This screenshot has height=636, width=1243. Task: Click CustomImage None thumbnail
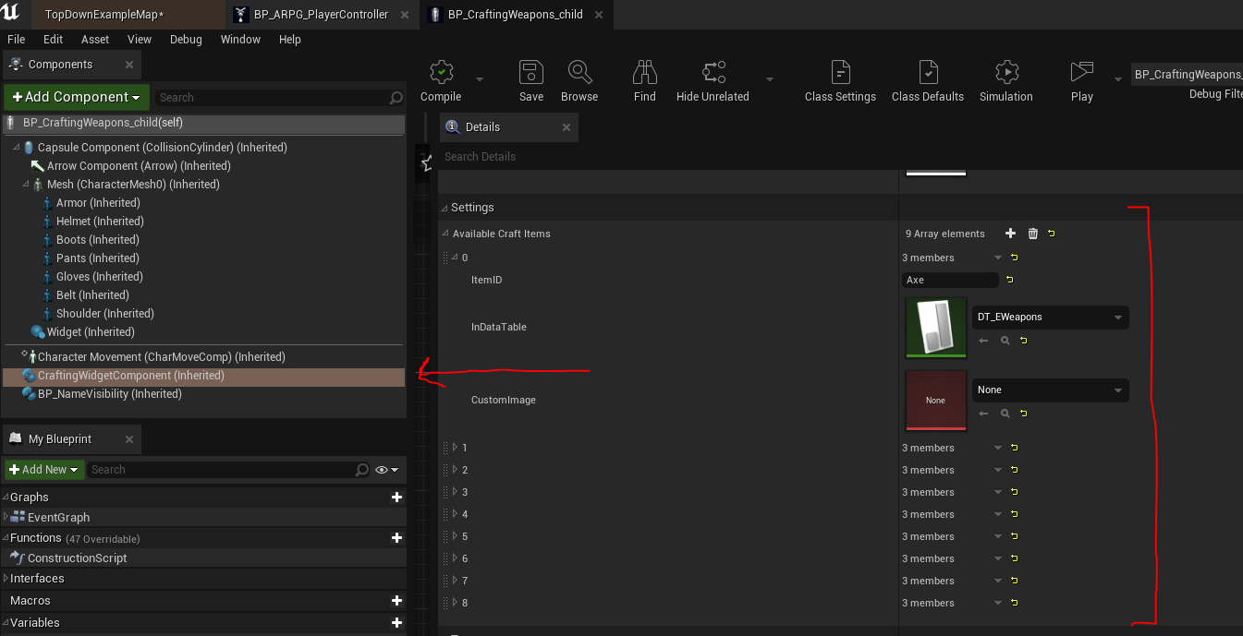[936, 401]
